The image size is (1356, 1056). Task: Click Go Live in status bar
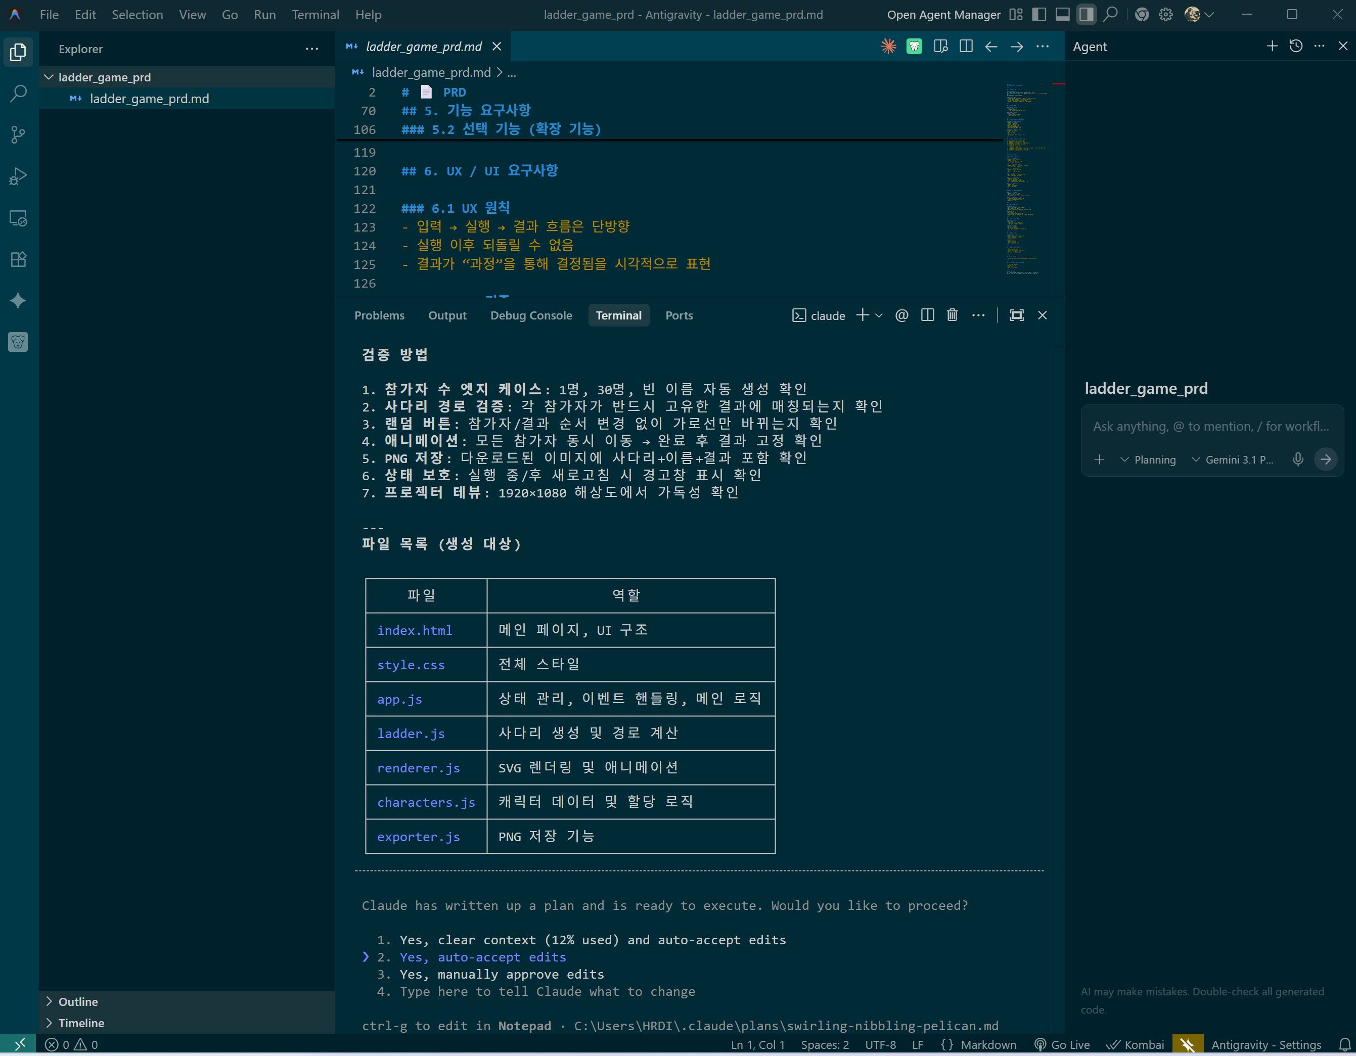[1062, 1045]
